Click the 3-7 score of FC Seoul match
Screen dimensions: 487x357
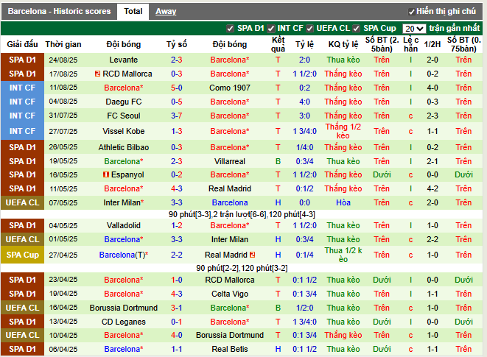[176, 116]
